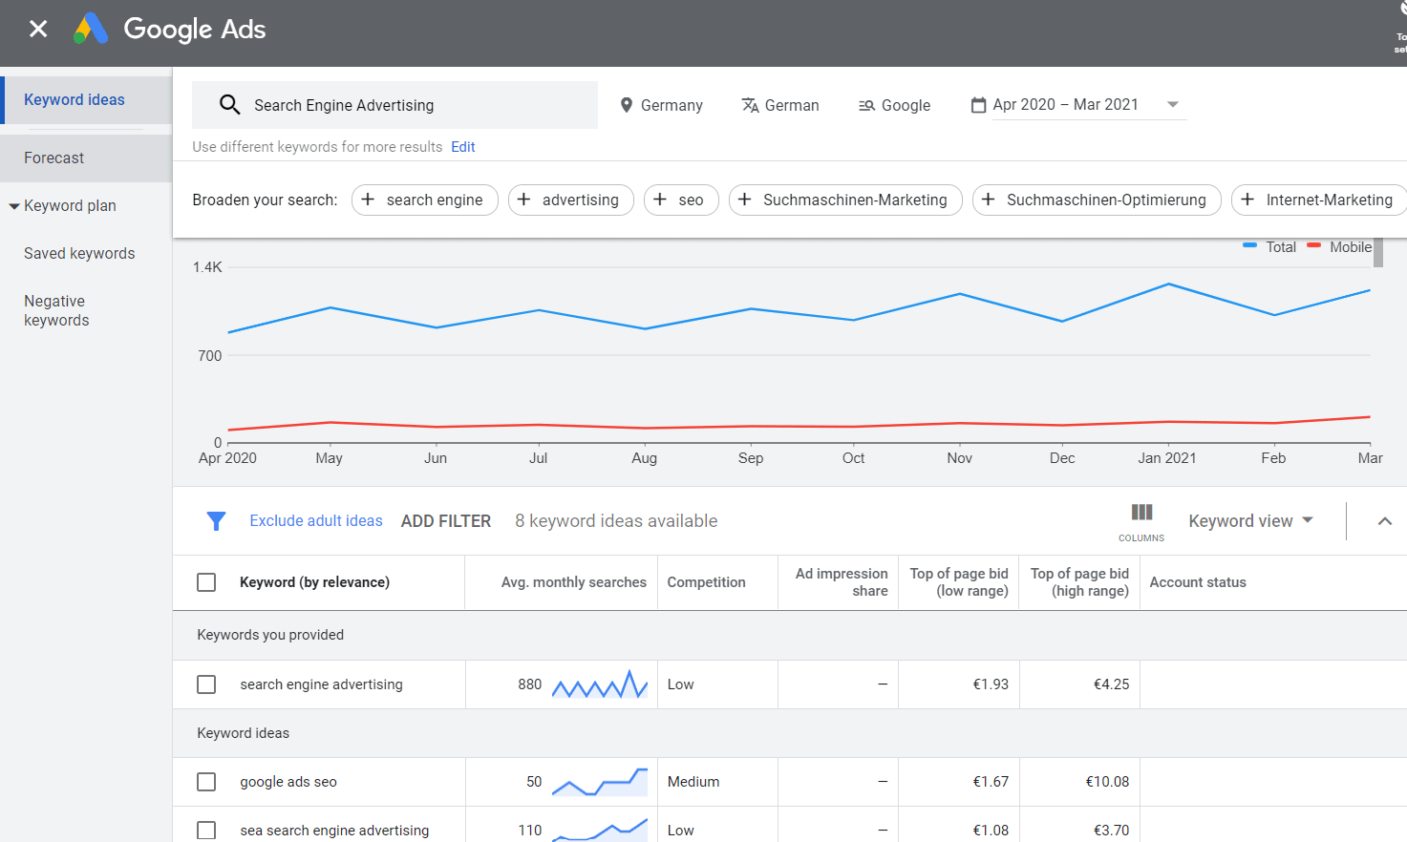The width and height of the screenshot is (1407, 842).
Task: Click plus icon on Suchmaschinen-Optimierung chip
Action: 989,200
